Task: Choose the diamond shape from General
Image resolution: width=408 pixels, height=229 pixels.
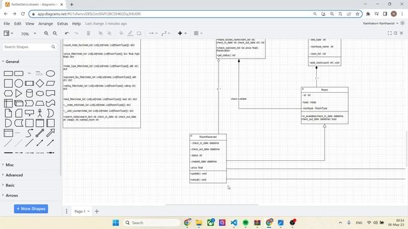Action: (40, 83)
